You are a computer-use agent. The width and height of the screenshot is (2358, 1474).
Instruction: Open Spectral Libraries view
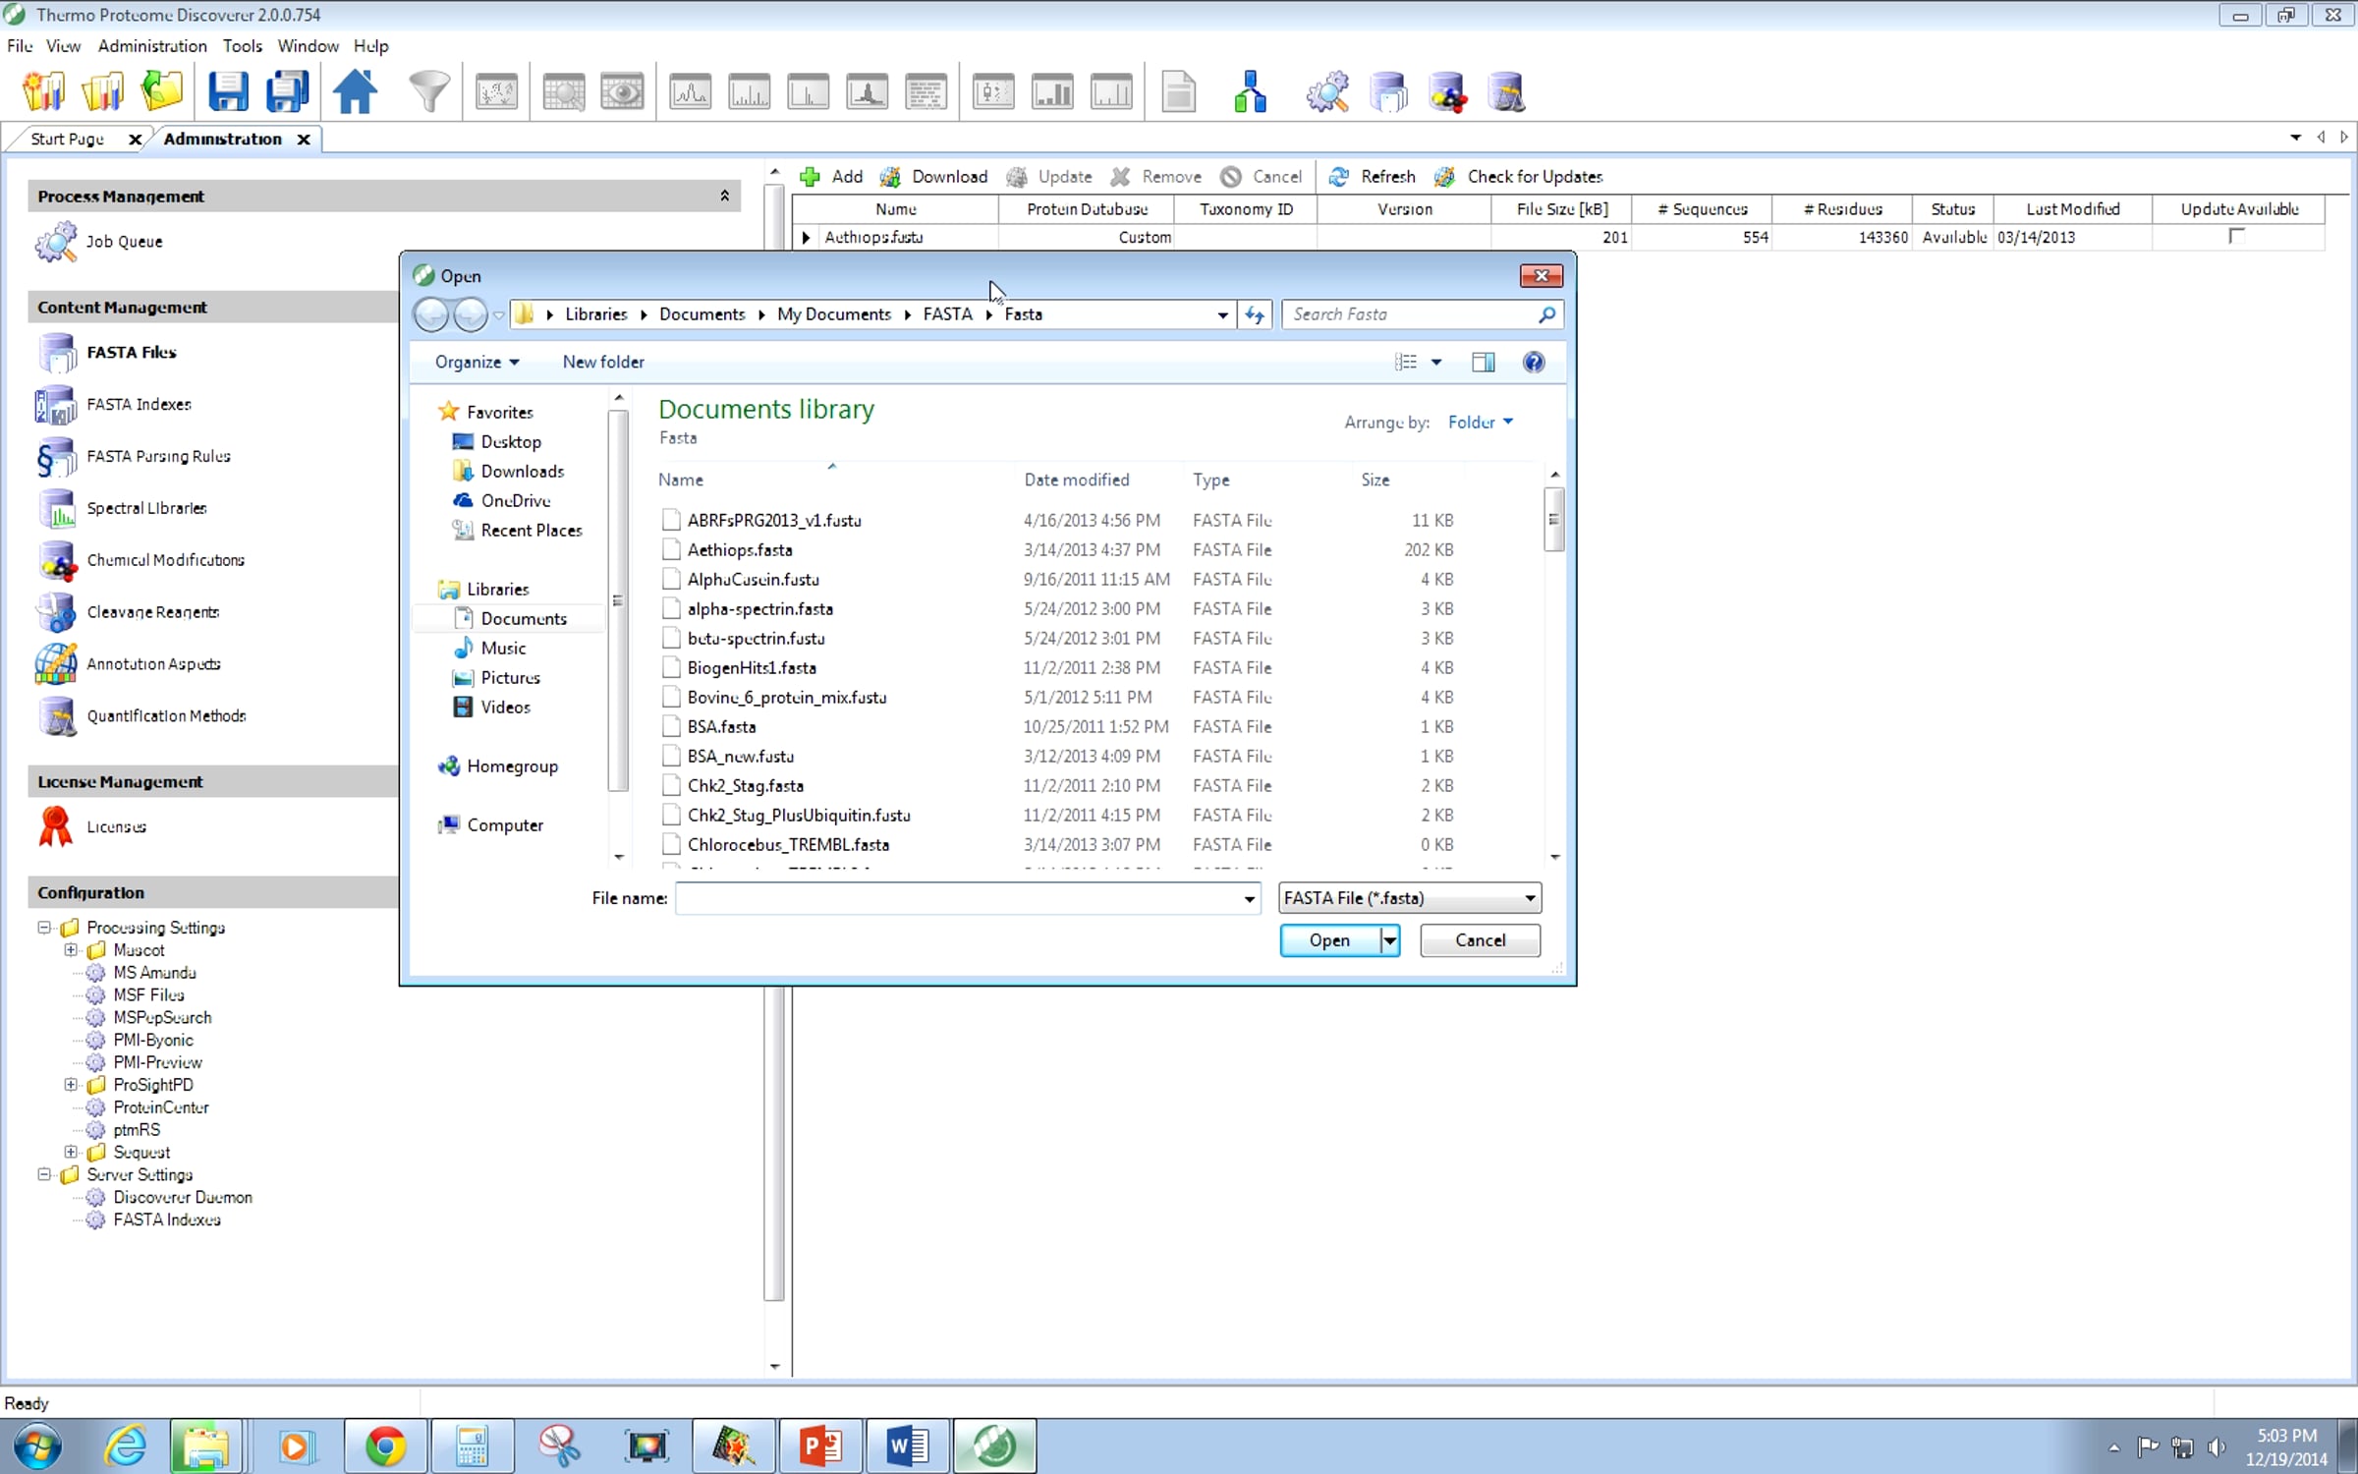point(146,509)
